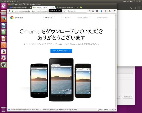Click the Hello chat bubble icon
Image resolution: width=142 pixels, height=113 pixels.
(x=110, y=11)
